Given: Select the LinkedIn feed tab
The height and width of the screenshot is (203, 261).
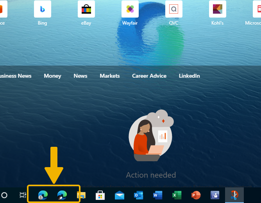Looking at the screenshot, I should (x=189, y=76).
